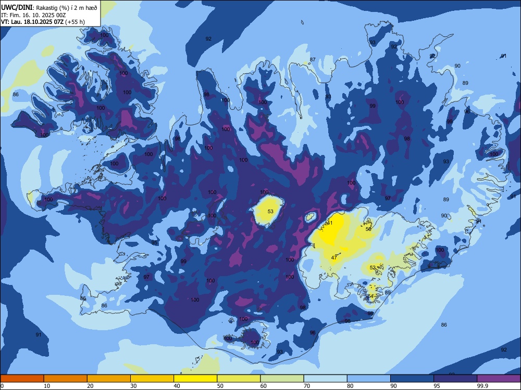Pick the pale yellow 50–60 legend swatch

[x=239, y=379]
